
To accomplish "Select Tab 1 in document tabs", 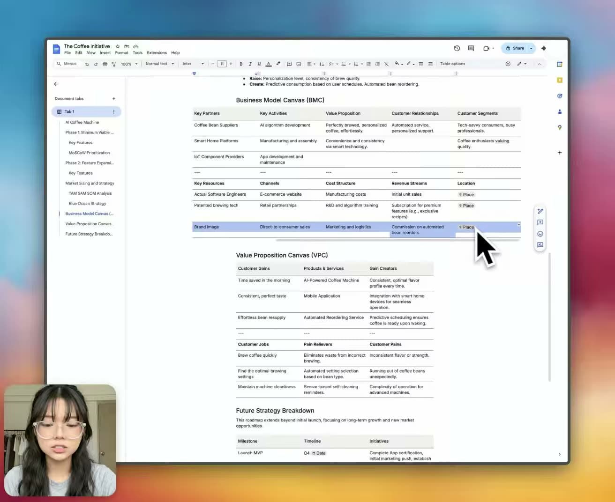I will click(86, 111).
